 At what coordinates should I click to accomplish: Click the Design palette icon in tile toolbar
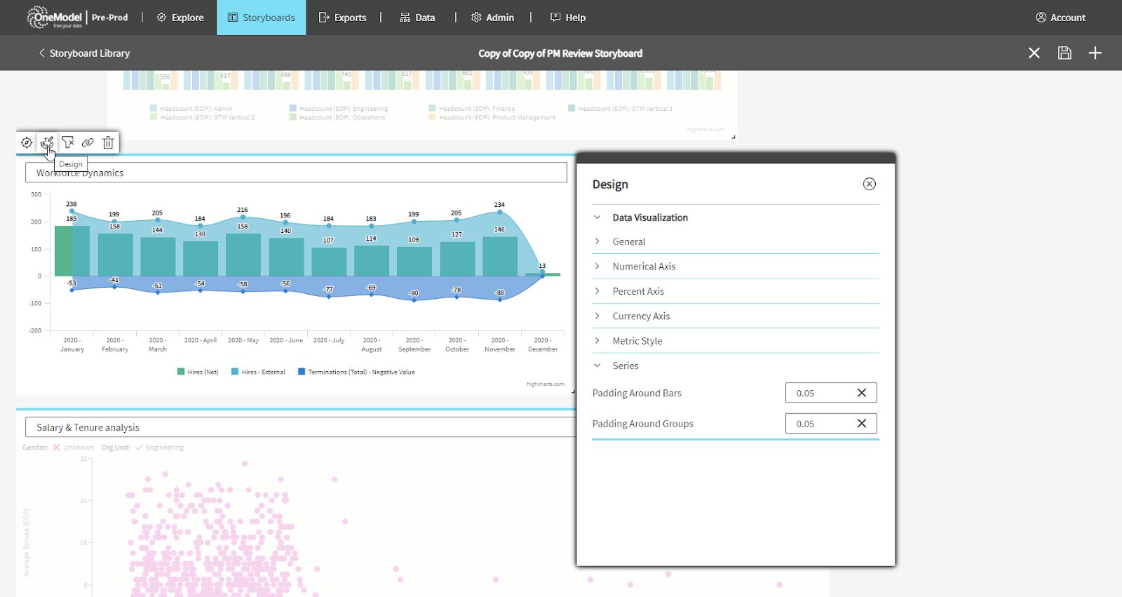click(x=47, y=142)
